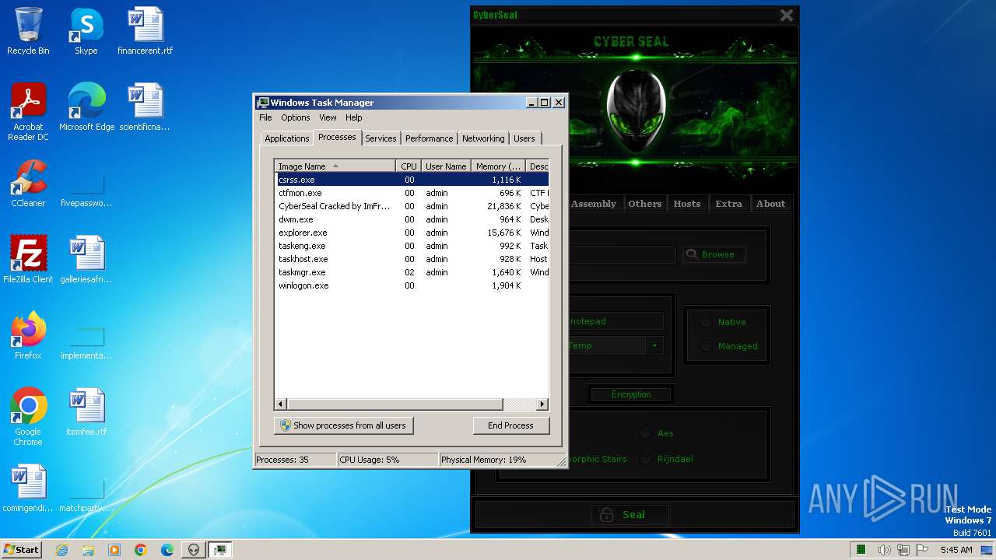The height and width of the screenshot is (560, 996).
Task: Select the explorer.exe process row
Action: point(412,233)
